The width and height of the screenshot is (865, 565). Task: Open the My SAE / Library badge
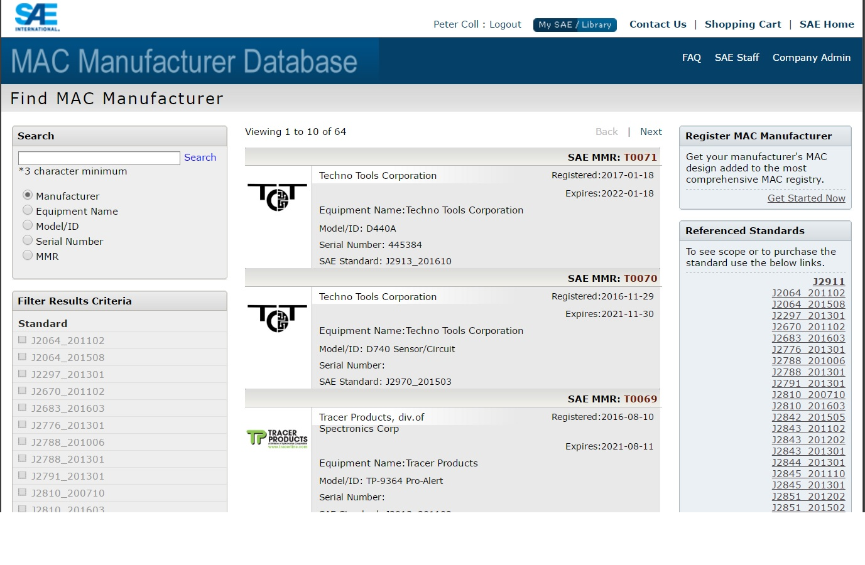575,24
